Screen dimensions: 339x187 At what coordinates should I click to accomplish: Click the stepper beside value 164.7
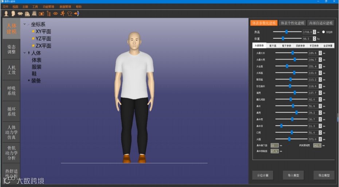(320, 60)
